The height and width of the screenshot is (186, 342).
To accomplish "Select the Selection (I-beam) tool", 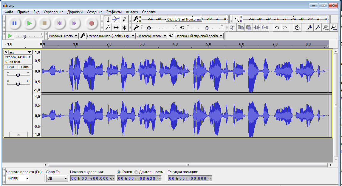I will click(x=108, y=19).
